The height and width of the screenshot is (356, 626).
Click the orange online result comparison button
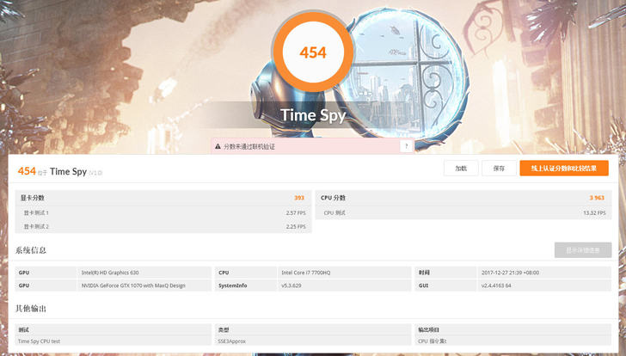click(564, 169)
